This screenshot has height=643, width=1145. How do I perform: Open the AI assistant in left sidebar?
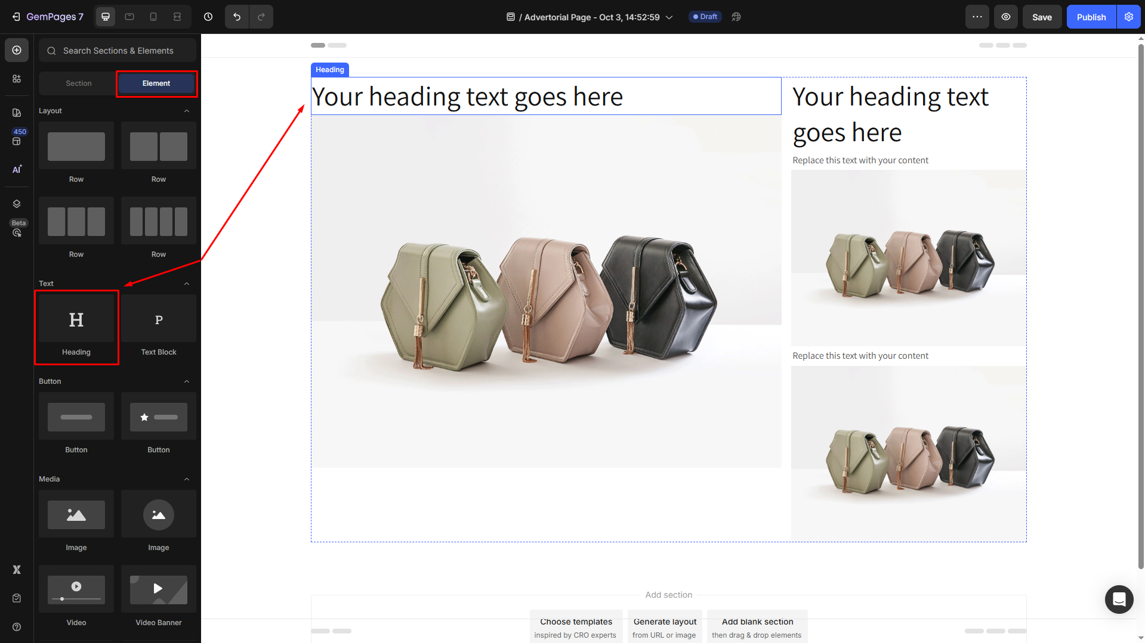17,170
